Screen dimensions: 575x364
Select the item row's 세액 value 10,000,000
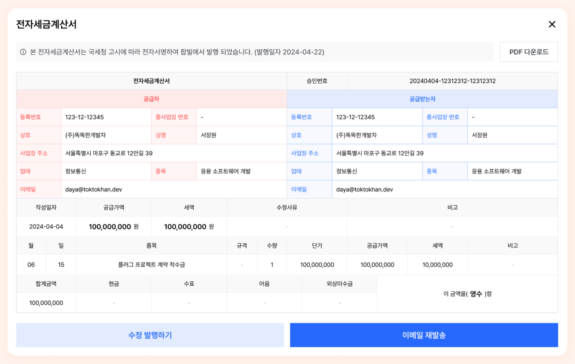(437, 265)
